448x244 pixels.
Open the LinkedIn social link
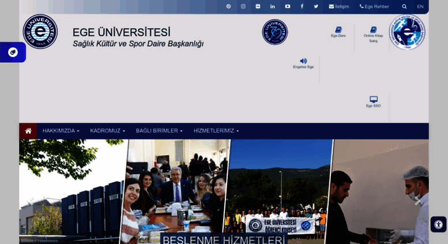pos(273,6)
